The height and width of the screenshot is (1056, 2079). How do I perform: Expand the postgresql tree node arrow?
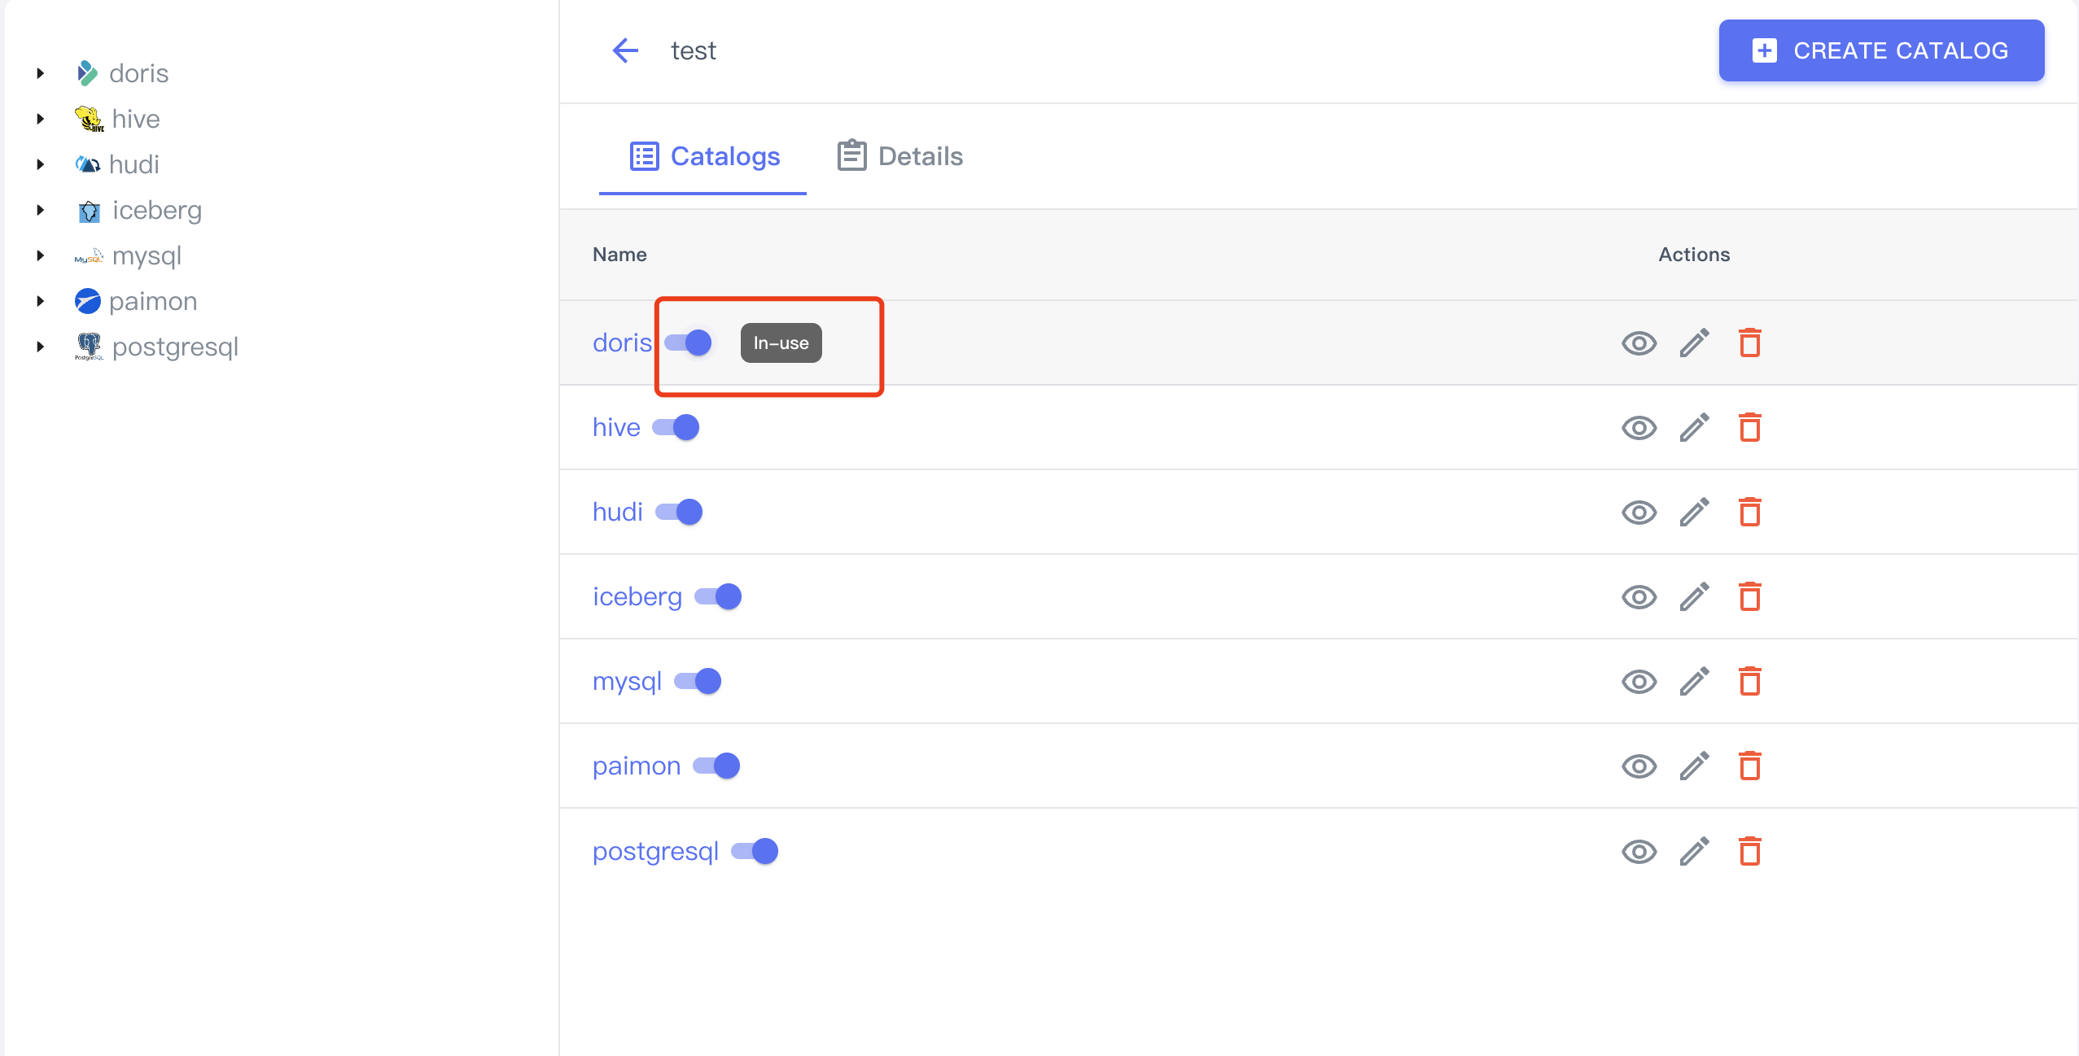point(41,347)
